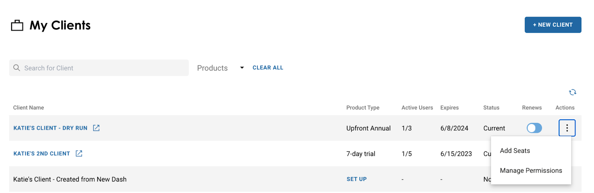The width and height of the screenshot is (594, 193).
Task: Open KATIE'S 2ND CLIENT link
Action: (x=42, y=154)
